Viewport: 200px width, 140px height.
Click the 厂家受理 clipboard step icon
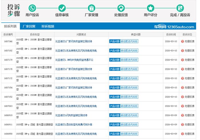[91, 8]
